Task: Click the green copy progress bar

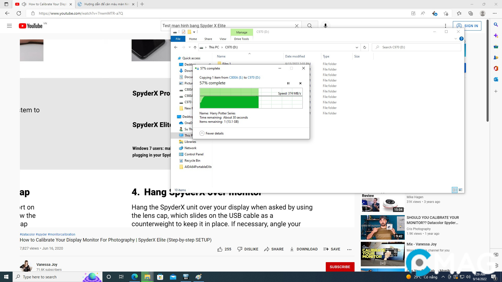Action: 229,102
